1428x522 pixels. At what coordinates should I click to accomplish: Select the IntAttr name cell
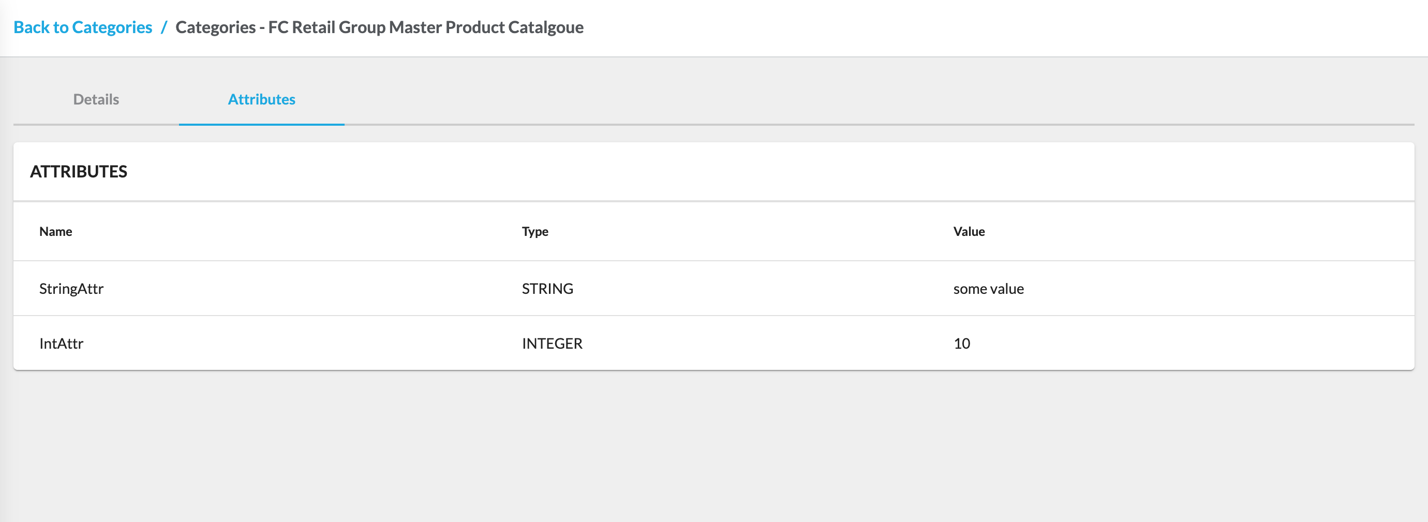(62, 344)
